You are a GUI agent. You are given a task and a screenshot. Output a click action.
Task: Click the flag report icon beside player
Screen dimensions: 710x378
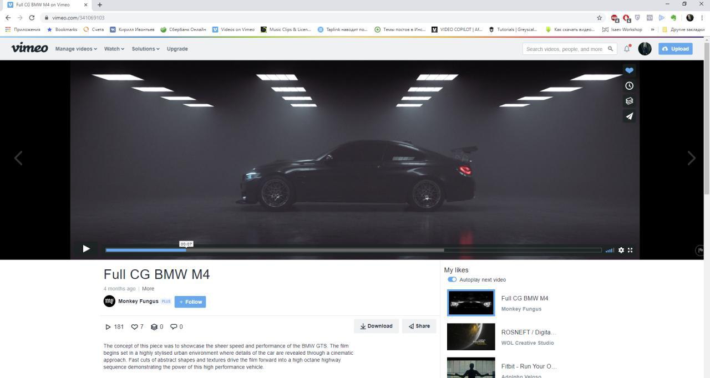tap(699, 251)
